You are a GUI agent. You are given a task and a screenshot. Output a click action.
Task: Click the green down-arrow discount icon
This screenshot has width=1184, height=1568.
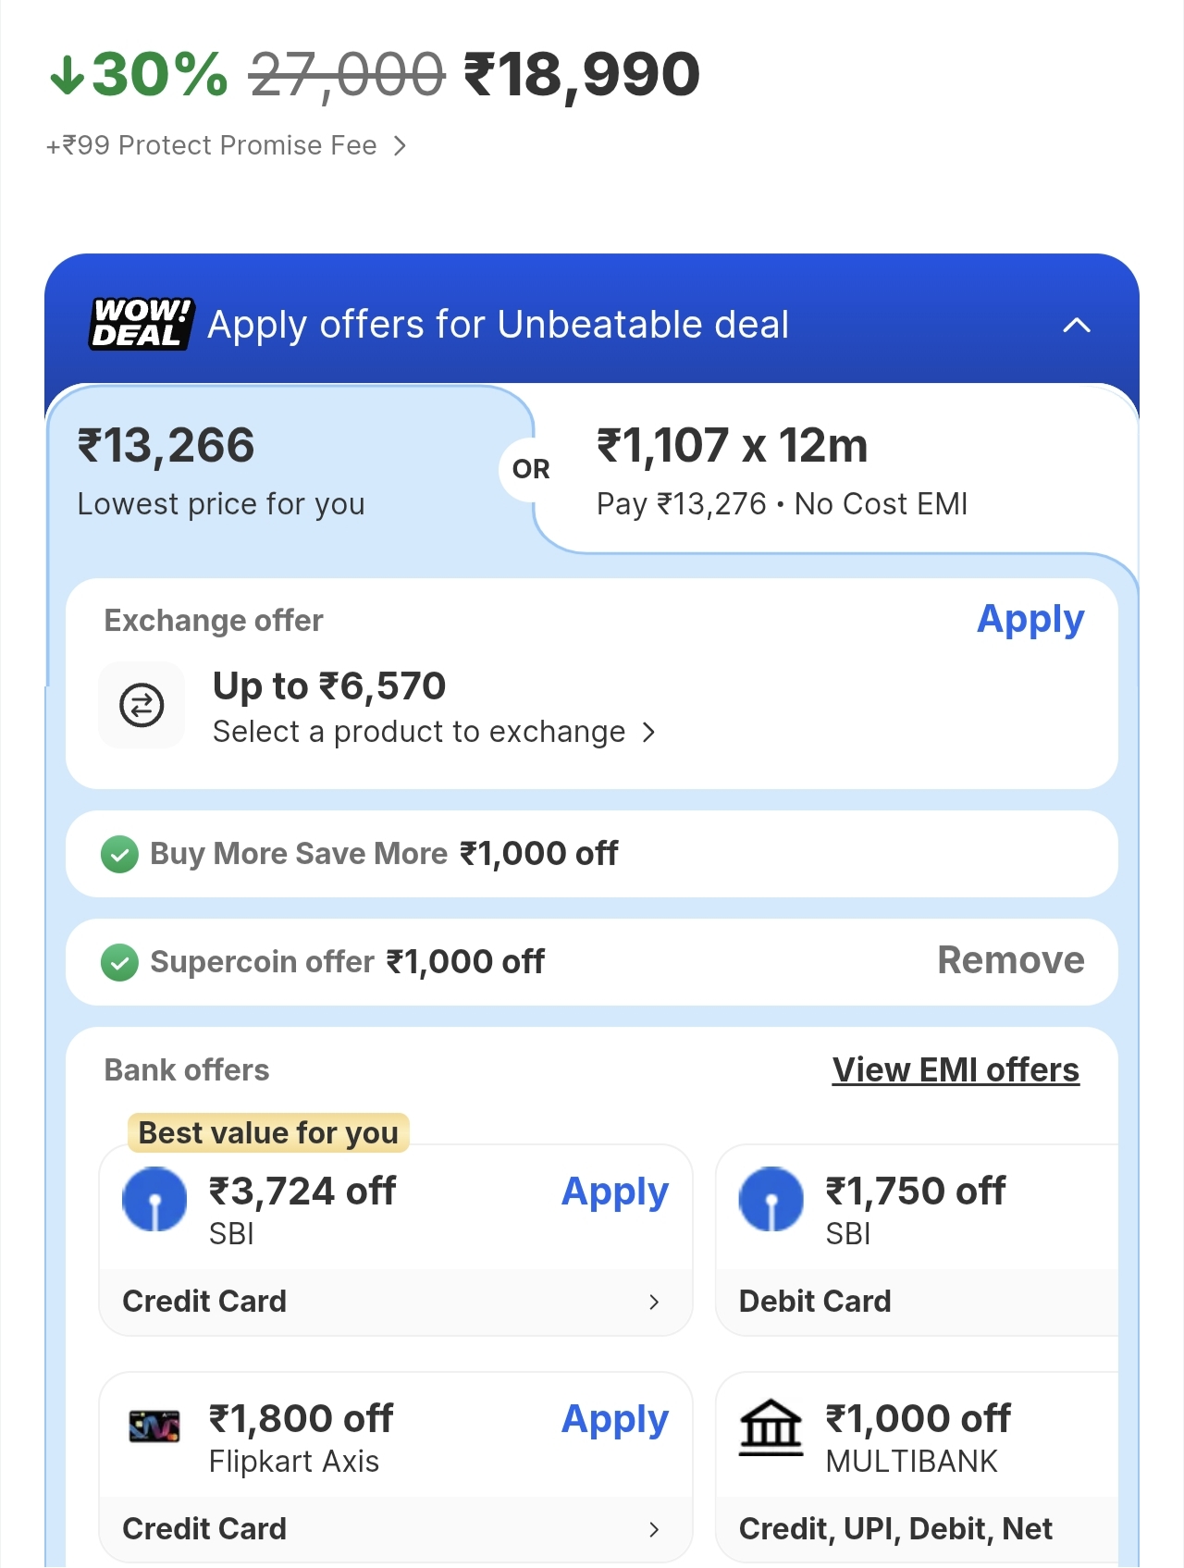(67, 75)
